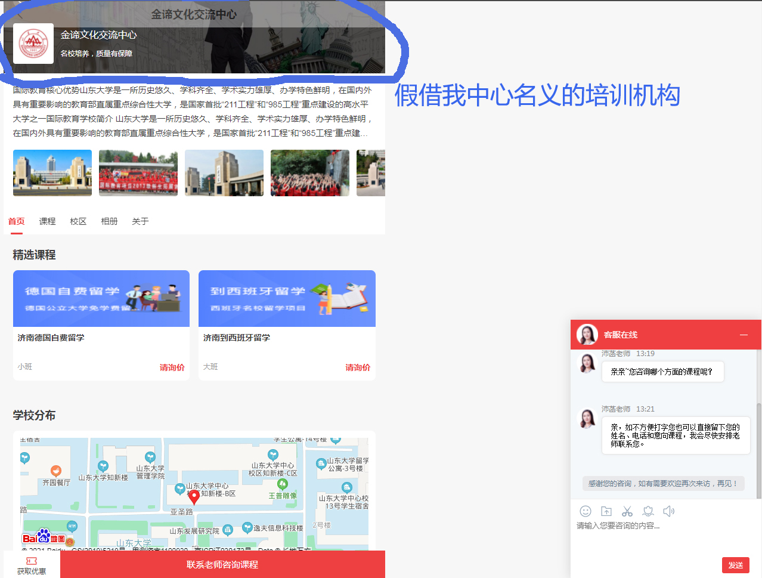Open the second photo with red-shirted group
This screenshot has width=762, height=578.
pos(138,173)
